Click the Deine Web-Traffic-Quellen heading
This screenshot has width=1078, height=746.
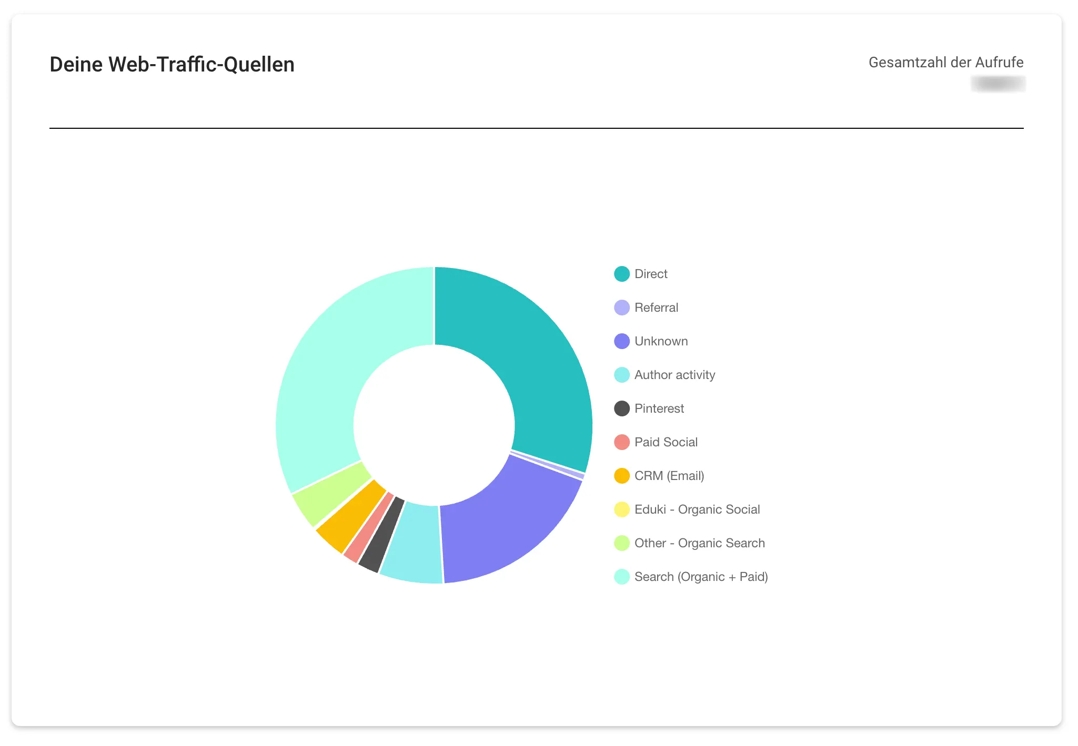coord(172,65)
